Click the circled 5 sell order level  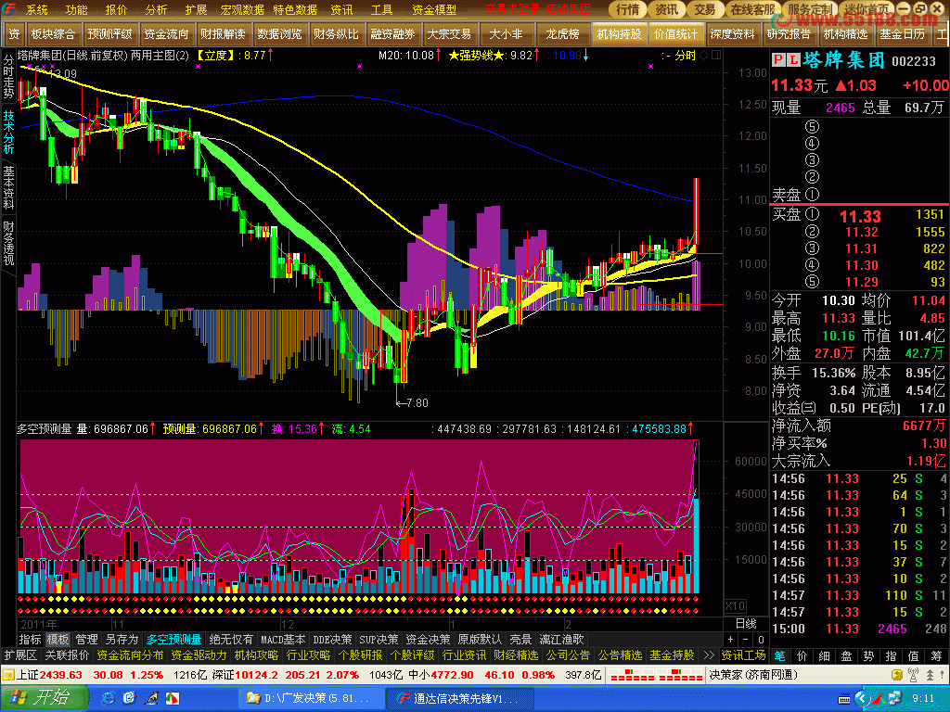pos(812,126)
